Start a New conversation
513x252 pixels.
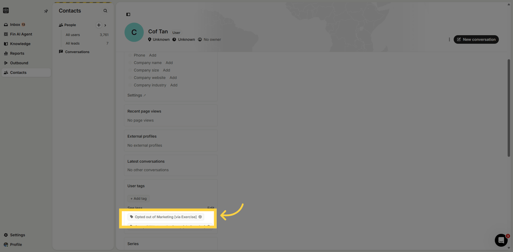[476, 39]
